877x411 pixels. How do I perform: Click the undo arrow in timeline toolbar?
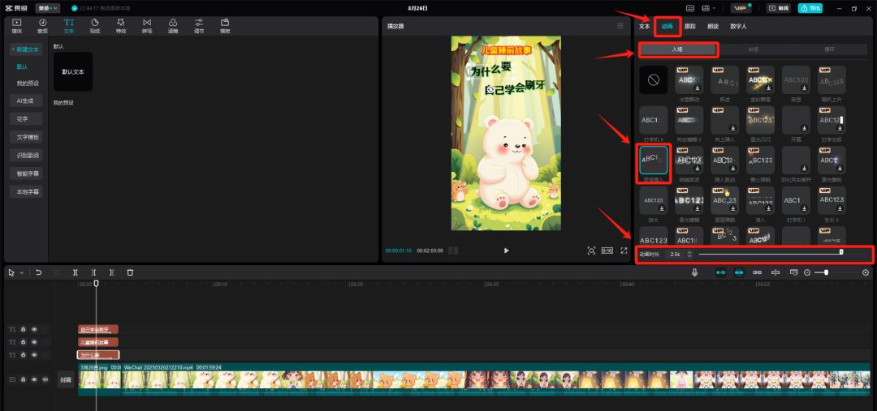38,272
